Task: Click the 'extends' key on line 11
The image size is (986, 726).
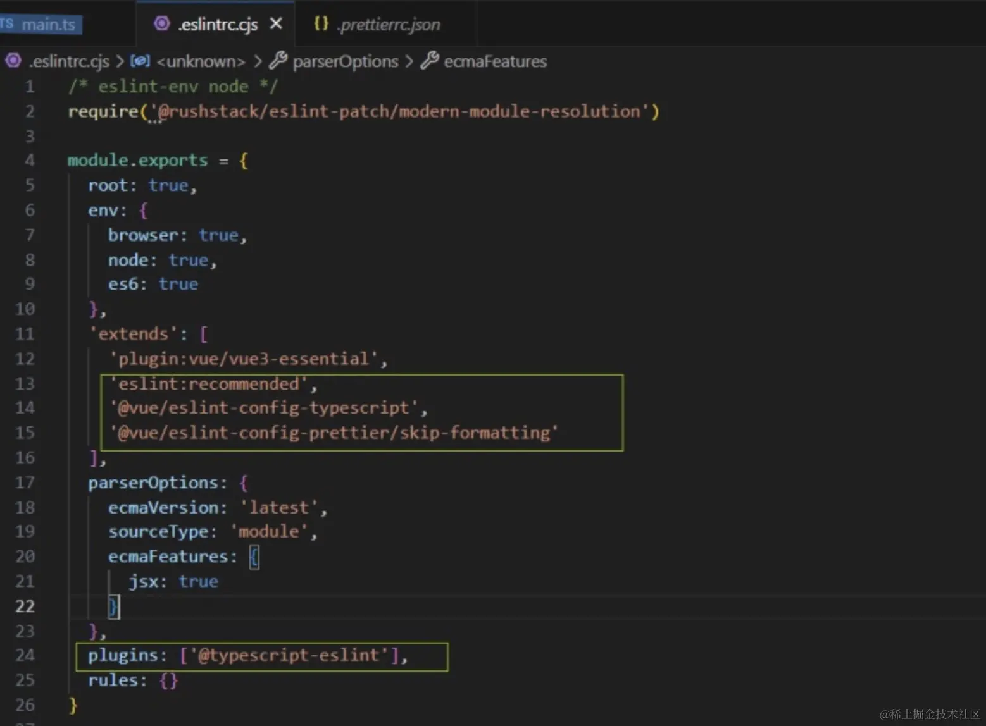Action: 133,334
